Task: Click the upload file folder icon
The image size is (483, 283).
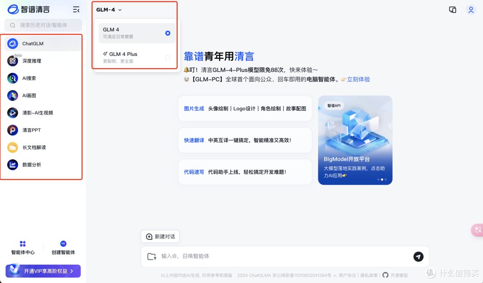Action: pos(152,256)
